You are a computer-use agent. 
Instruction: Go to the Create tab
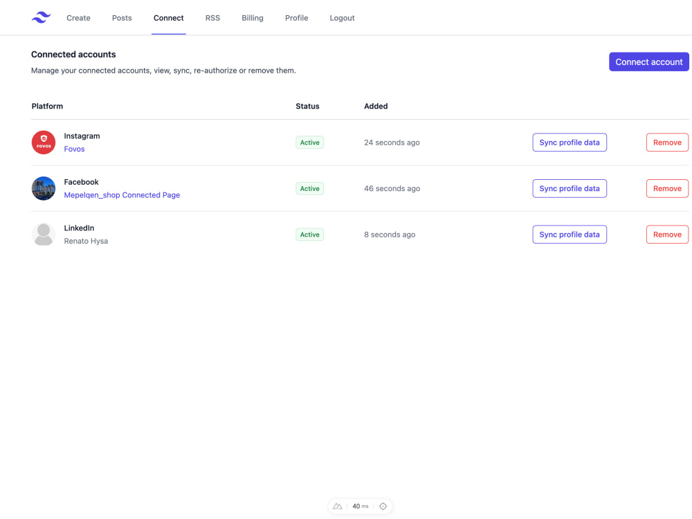pos(79,18)
